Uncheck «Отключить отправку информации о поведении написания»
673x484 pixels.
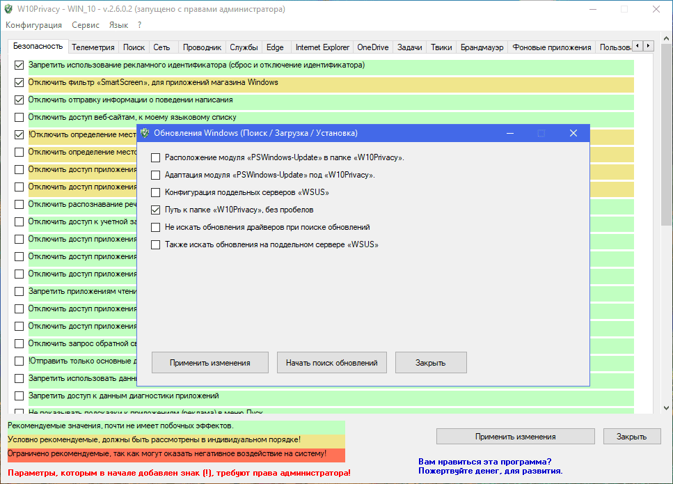click(x=19, y=100)
